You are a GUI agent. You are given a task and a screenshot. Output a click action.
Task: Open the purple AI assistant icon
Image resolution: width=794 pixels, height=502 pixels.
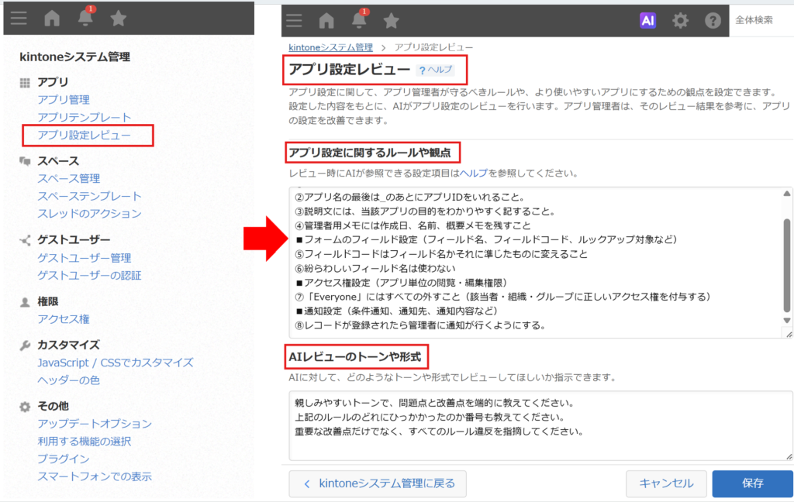point(647,21)
